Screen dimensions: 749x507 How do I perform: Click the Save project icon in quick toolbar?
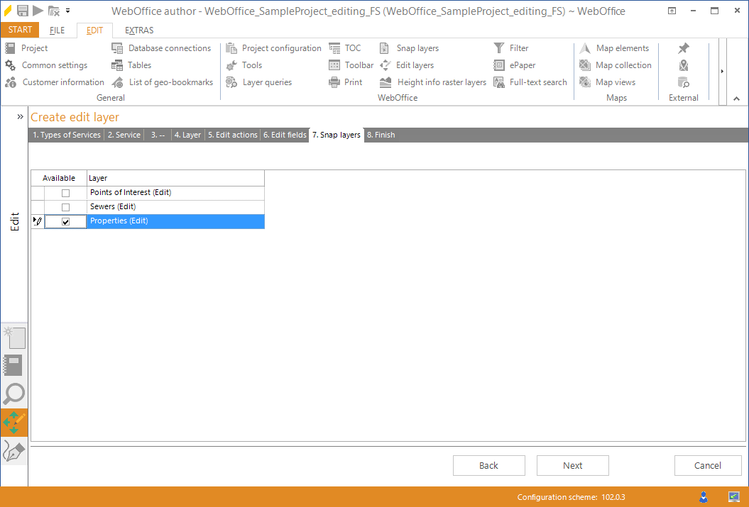pos(22,10)
